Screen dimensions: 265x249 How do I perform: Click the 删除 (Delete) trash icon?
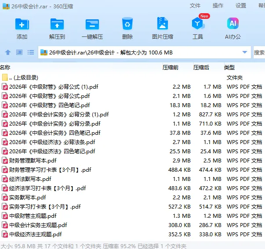coord(127,24)
